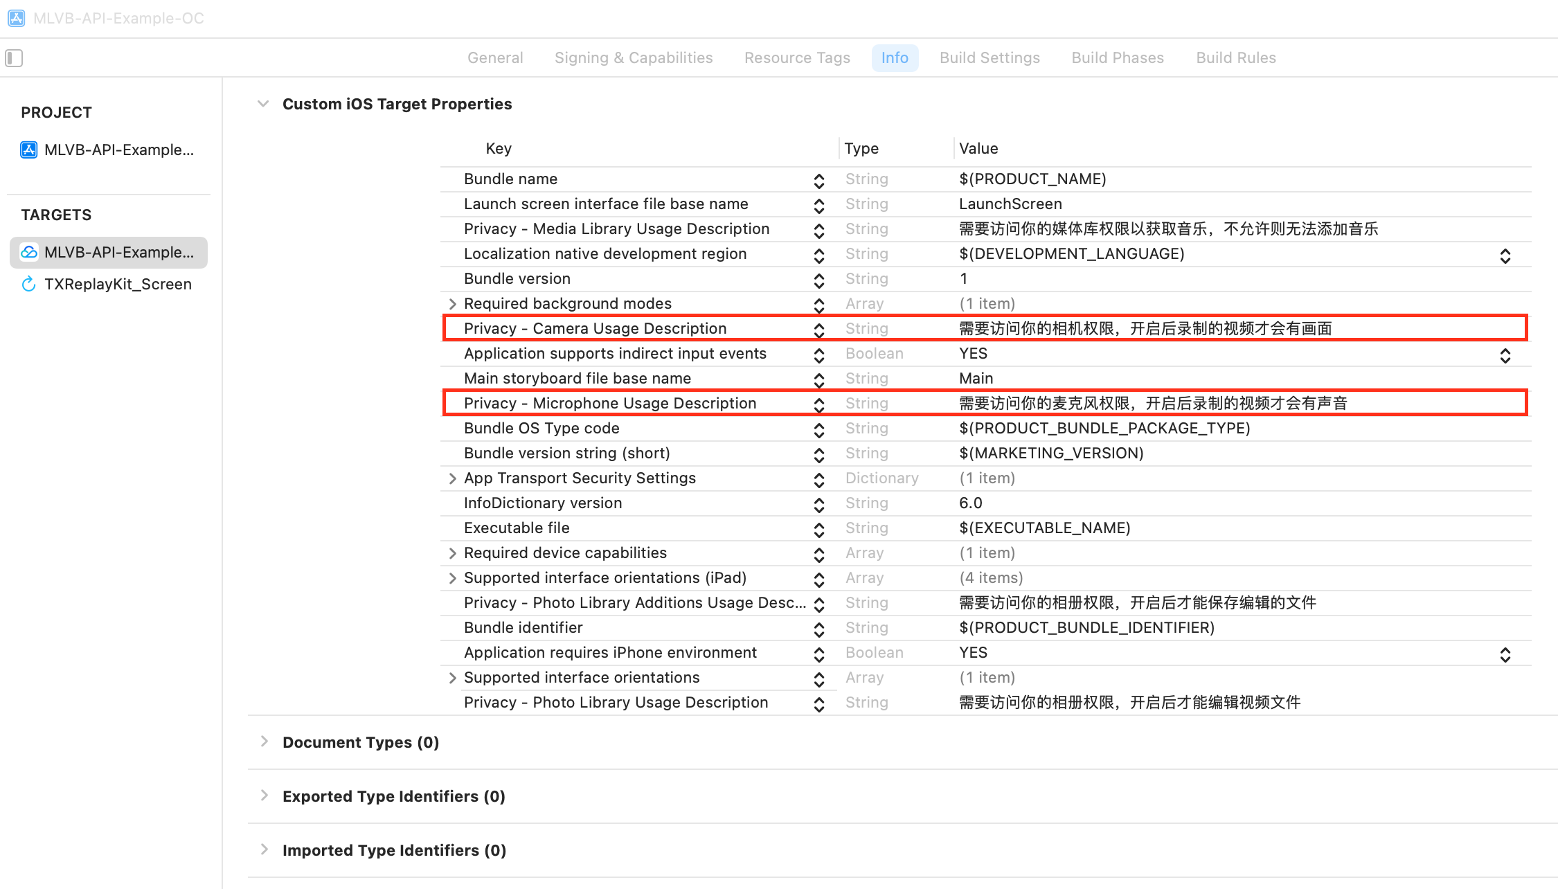Expand the Document Types section
The height and width of the screenshot is (889, 1558).
click(x=264, y=742)
